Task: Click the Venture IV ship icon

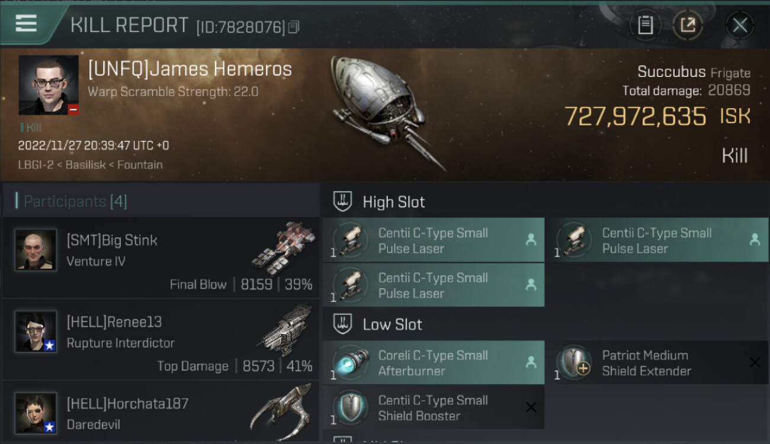Action: click(282, 249)
